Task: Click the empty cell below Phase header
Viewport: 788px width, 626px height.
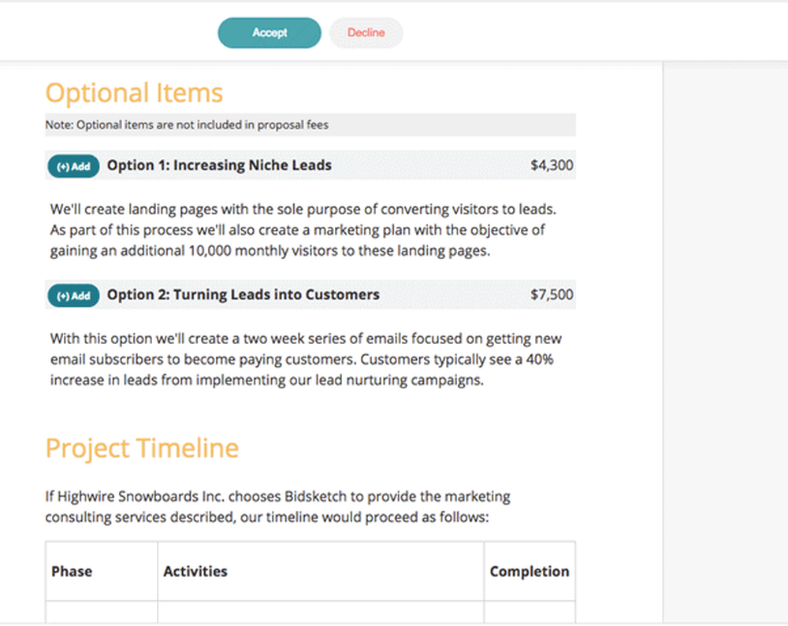Action: [102, 612]
